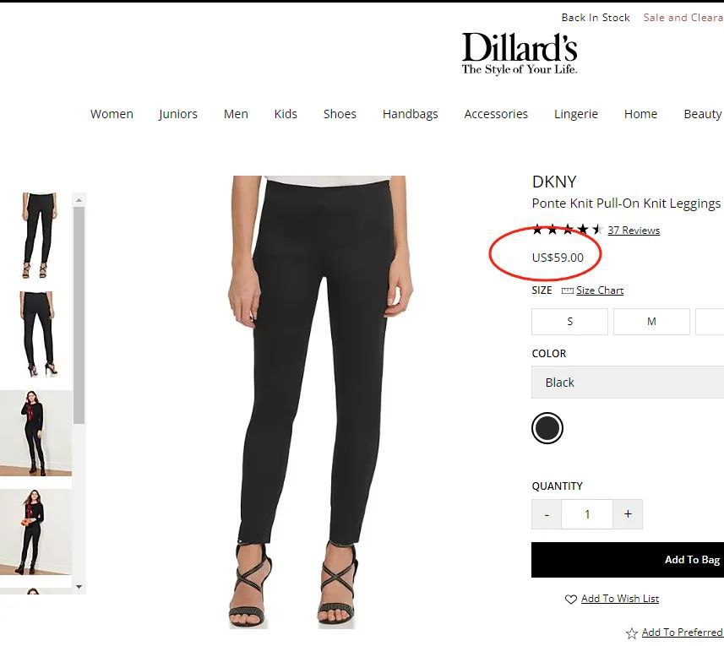Image resolution: width=724 pixels, height=646 pixels.
Task: Click the Size Chart ruler icon
Action: 567,290
